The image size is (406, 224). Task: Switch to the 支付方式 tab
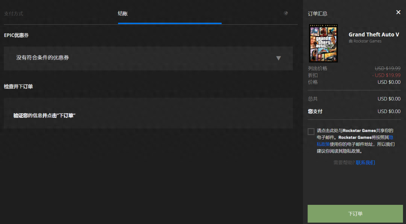pos(14,14)
